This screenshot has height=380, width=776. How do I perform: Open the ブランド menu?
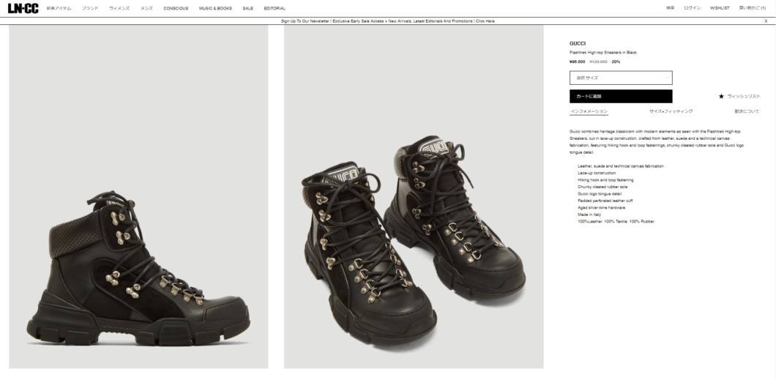click(x=90, y=8)
